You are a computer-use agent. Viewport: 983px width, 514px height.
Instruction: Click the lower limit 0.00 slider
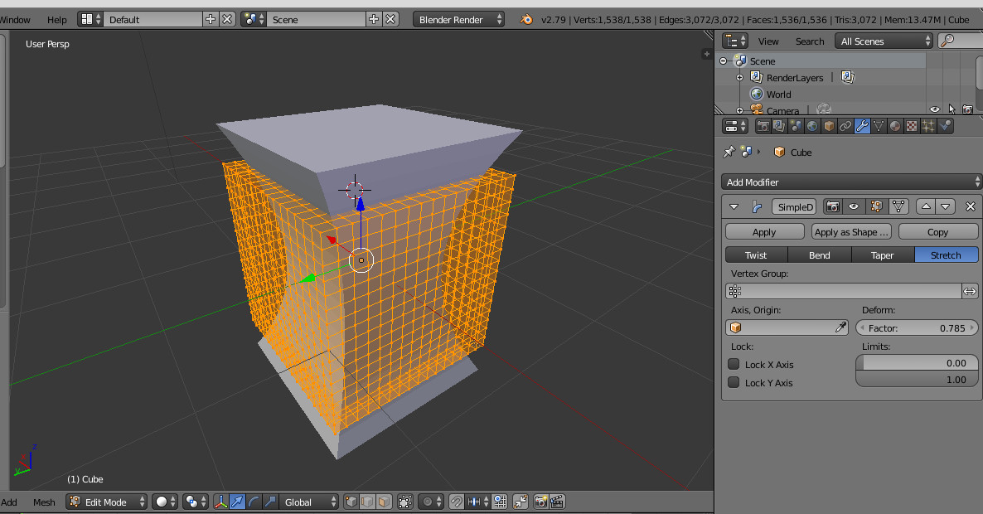pos(917,362)
